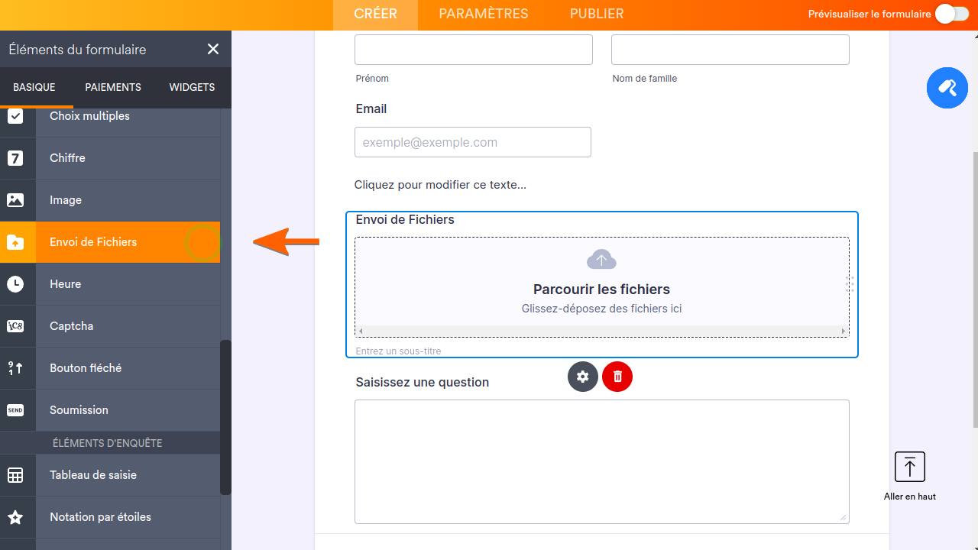Screen dimensions: 978x550
Task: Click Parcourir les fichiers upload text
Action: coord(601,290)
